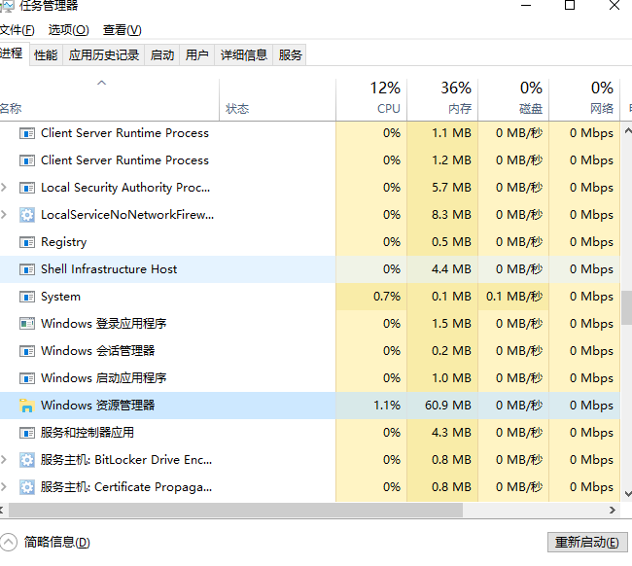The width and height of the screenshot is (632, 566).
Task: Click the horizontal scrollbar thumb
Action: [x=236, y=510]
